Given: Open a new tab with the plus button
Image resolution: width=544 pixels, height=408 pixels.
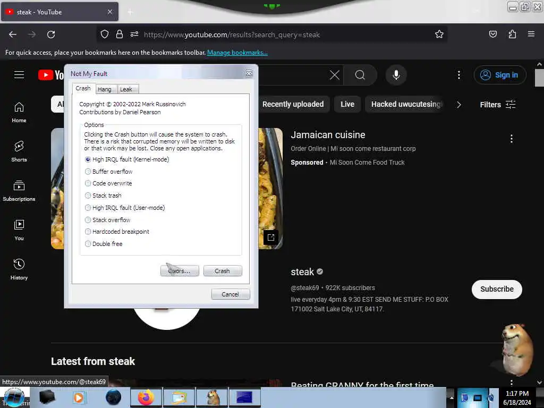Looking at the screenshot, I should tap(130, 12).
